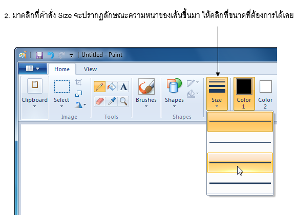Click the Crop icon

pos(79,82)
